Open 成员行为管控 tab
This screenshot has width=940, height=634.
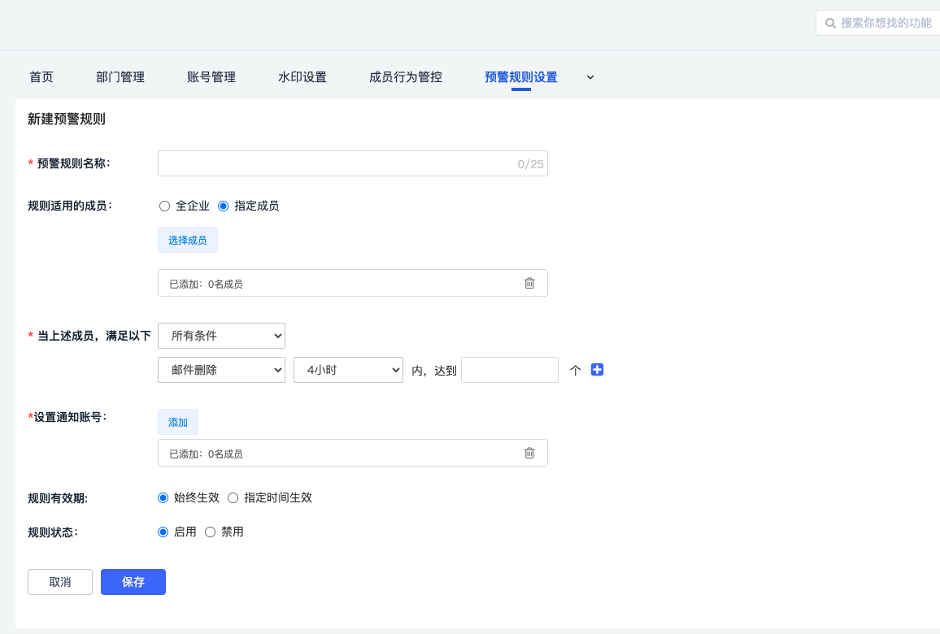coord(406,77)
